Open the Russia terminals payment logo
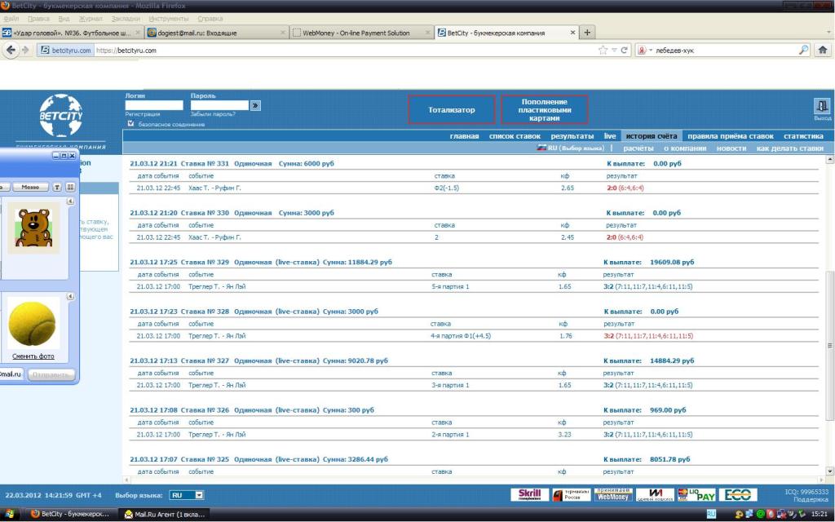835x522 pixels. coord(571,495)
